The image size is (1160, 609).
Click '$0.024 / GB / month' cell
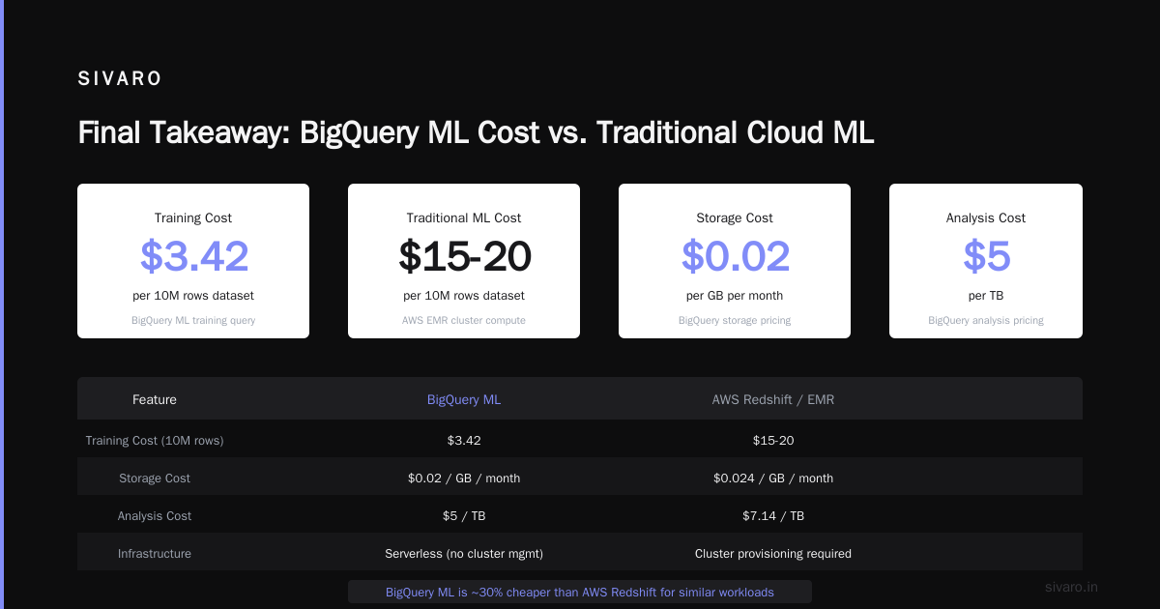pos(773,478)
